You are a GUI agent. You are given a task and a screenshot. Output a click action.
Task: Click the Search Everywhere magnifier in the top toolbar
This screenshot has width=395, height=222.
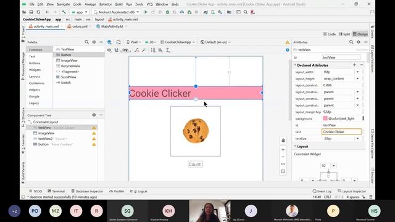tap(246, 12)
